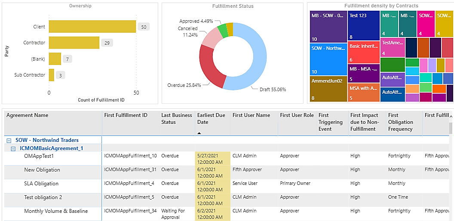
Task: Click the ICMOMAppFulfillment_34 cell
Action: point(130,211)
